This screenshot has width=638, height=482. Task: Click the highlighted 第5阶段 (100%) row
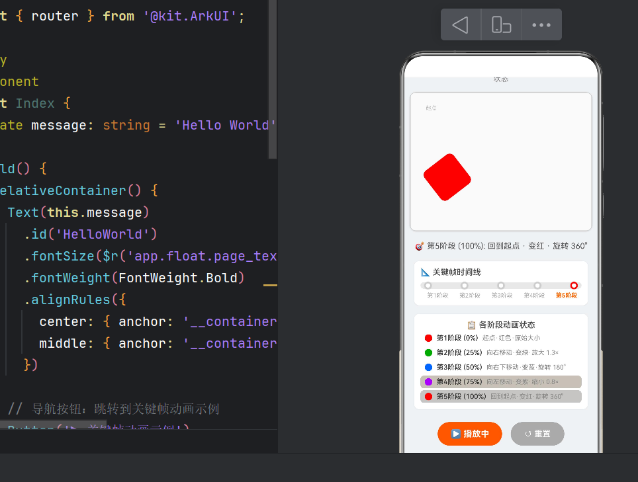(501, 396)
